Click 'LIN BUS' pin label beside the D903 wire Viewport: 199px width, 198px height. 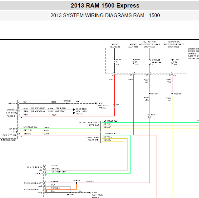(x=13, y=129)
